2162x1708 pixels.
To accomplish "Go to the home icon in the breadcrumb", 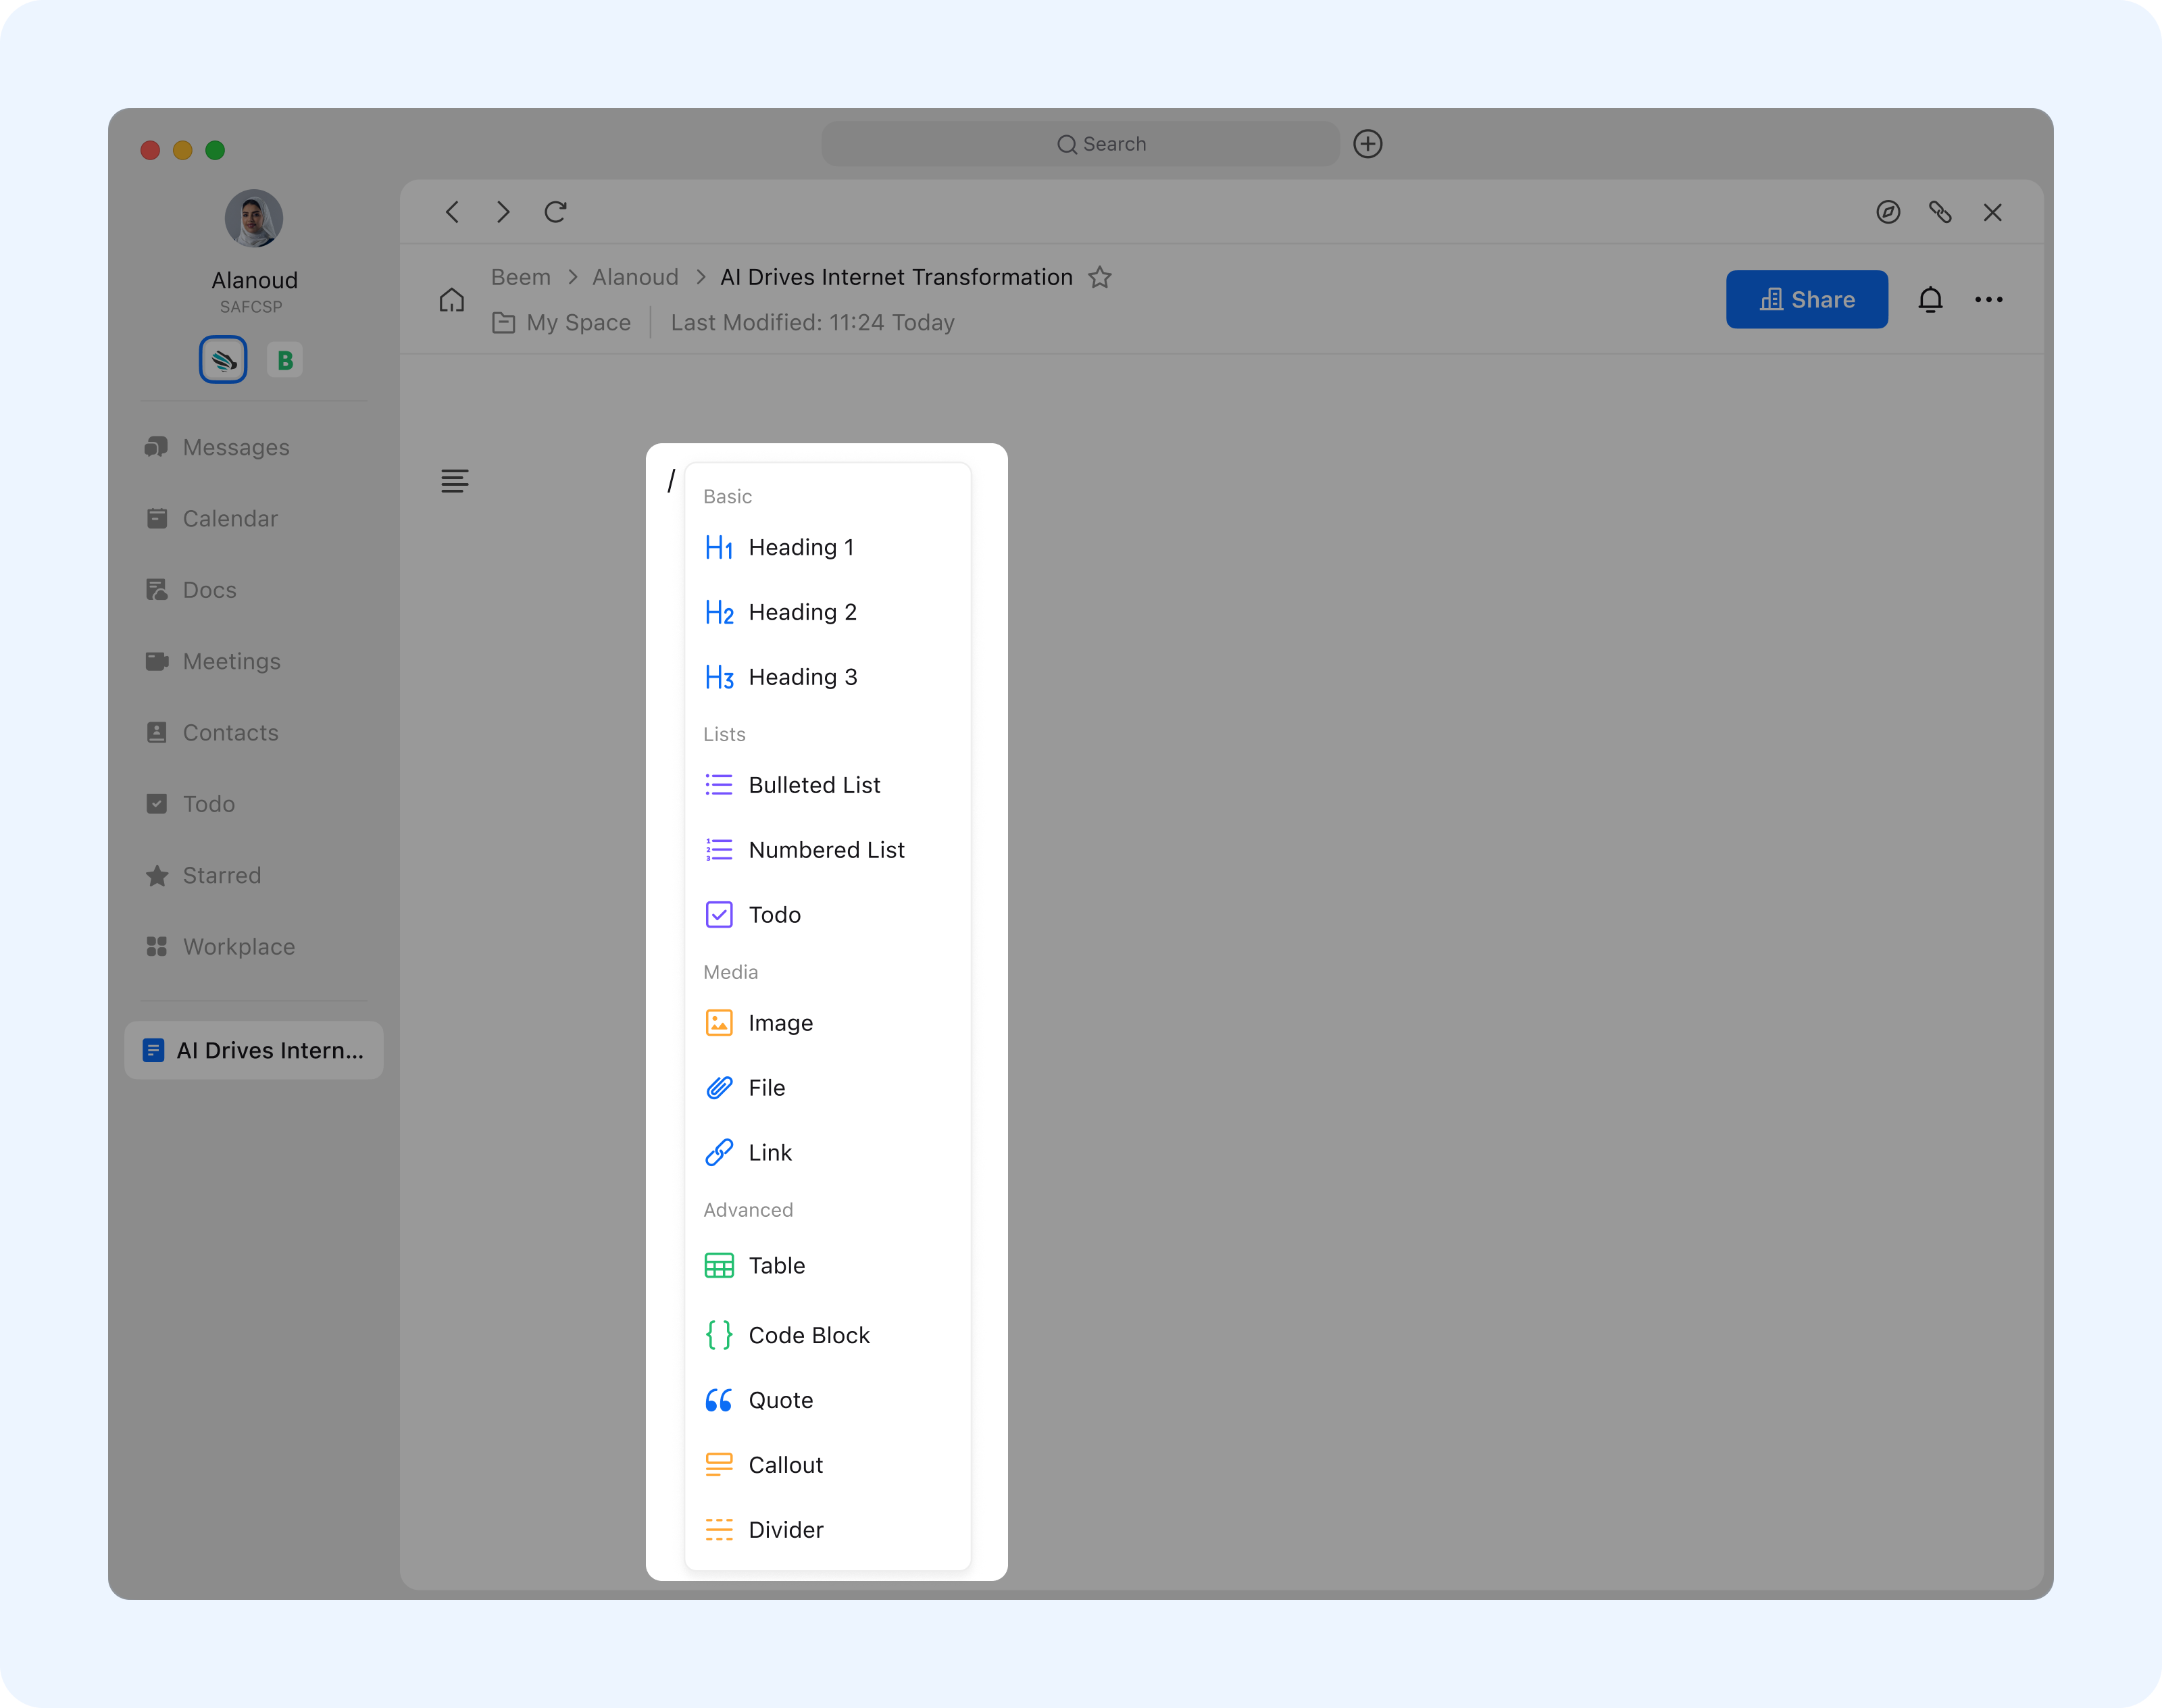I will click(x=452, y=300).
